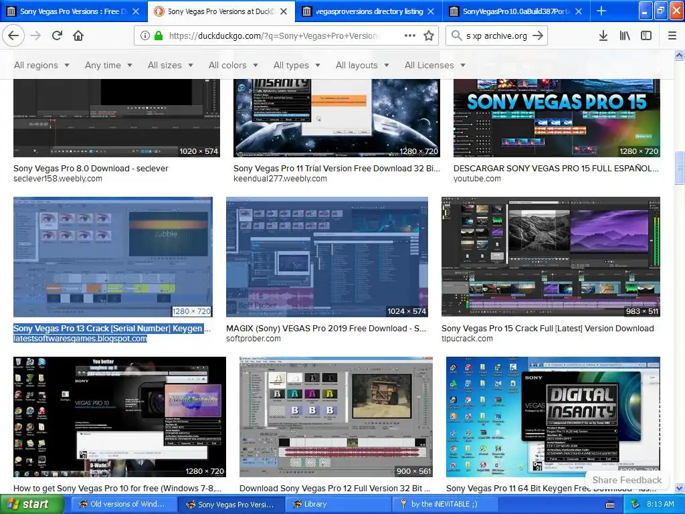Close the Sony Vegas Pro Versions archive tab
The width and height of the screenshot is (685, 514).
pyautogui.click(x=136, y=11)
